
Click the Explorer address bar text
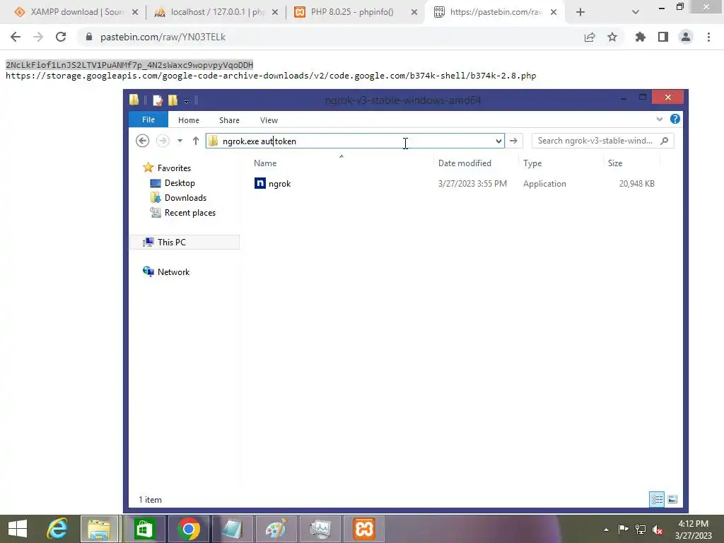click(259, 141)
